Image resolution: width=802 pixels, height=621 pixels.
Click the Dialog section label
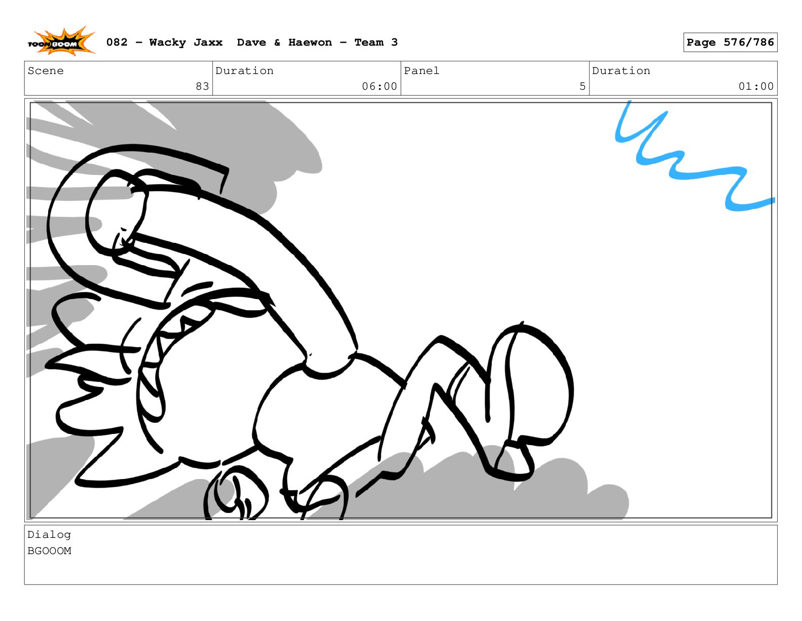tap(49, 535)
